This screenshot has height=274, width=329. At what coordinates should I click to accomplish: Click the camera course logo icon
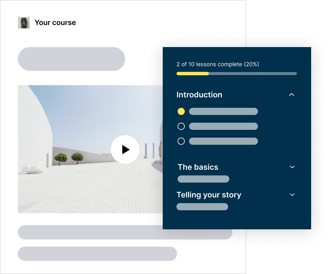click(24, 22)
